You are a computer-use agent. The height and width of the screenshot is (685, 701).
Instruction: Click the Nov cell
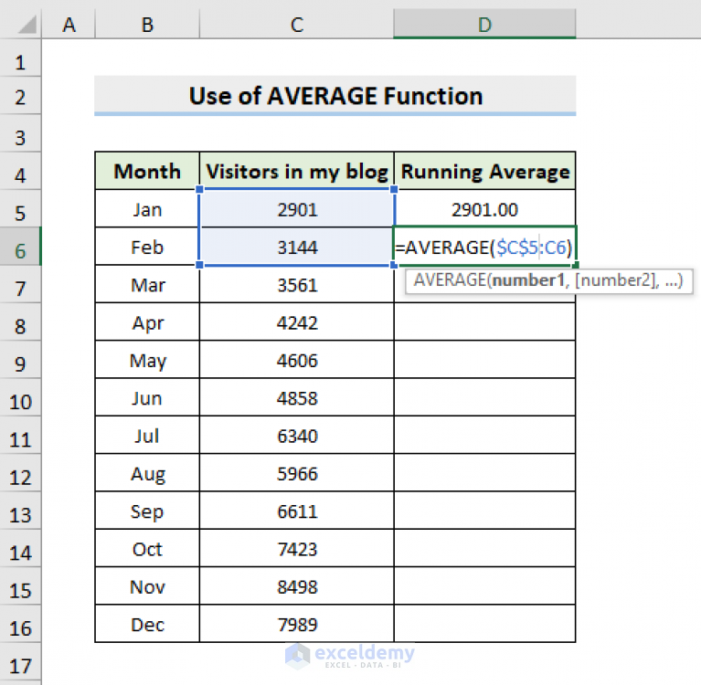[x=147, y=586]
